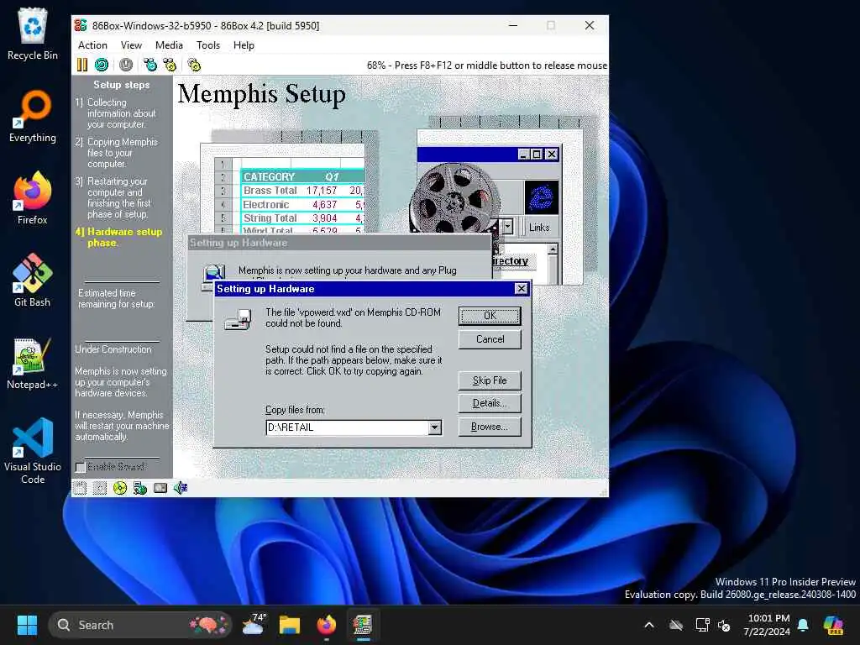Click the Firefox icon on the taskbar

327,625
